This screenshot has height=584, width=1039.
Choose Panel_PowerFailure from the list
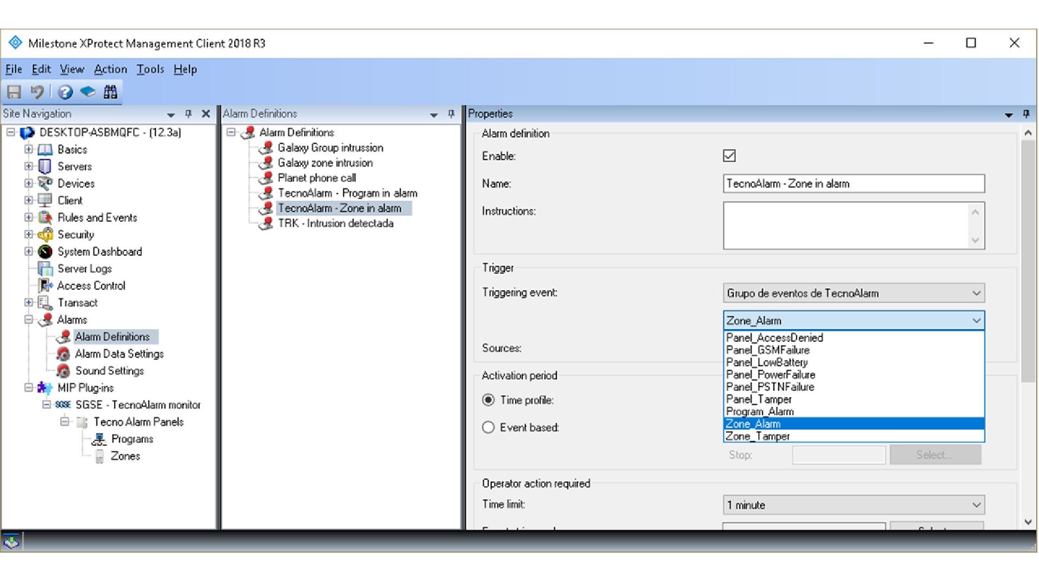pos(854,375)
